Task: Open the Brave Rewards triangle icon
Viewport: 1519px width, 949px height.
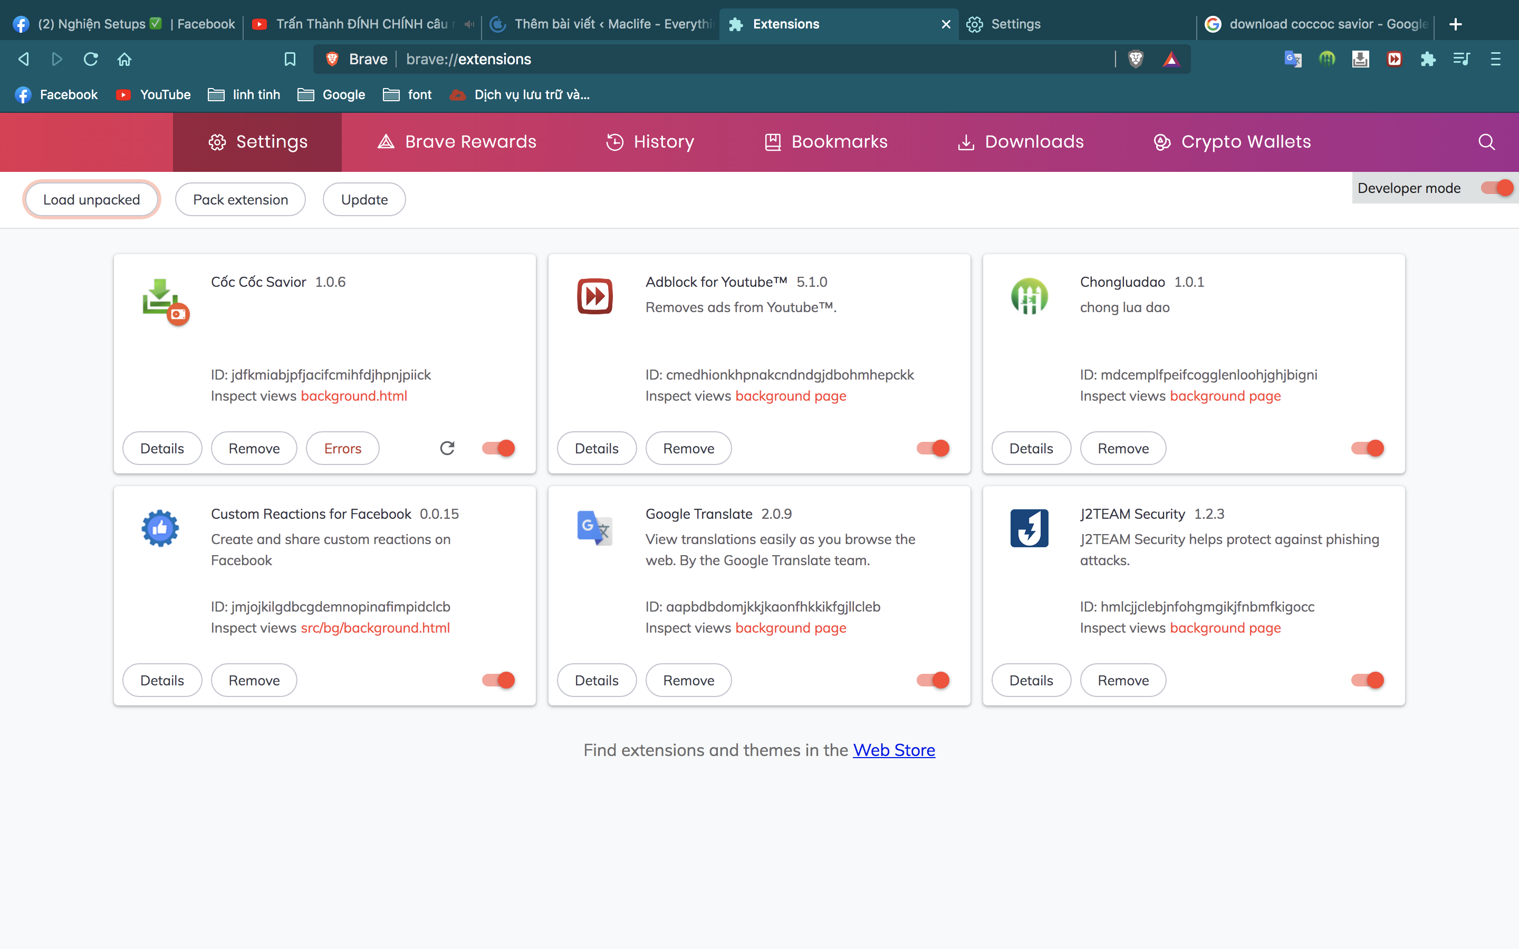Action: pyautogui.click(x=1171, y=59)
